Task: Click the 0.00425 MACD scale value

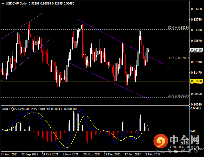Action: click(x=196, y=108)
